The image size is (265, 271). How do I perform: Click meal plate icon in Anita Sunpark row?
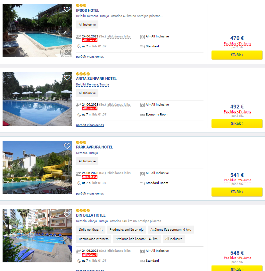pos(142,105)
